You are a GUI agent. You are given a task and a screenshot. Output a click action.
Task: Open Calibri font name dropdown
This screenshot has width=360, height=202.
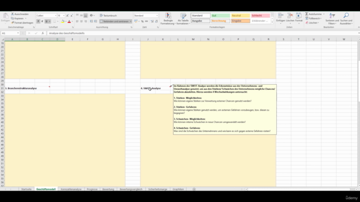[56, 16]
